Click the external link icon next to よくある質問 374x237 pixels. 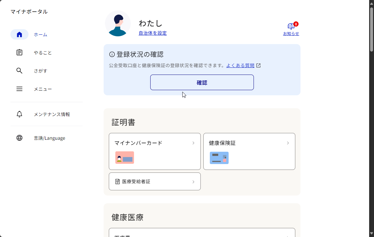[258, 65]
